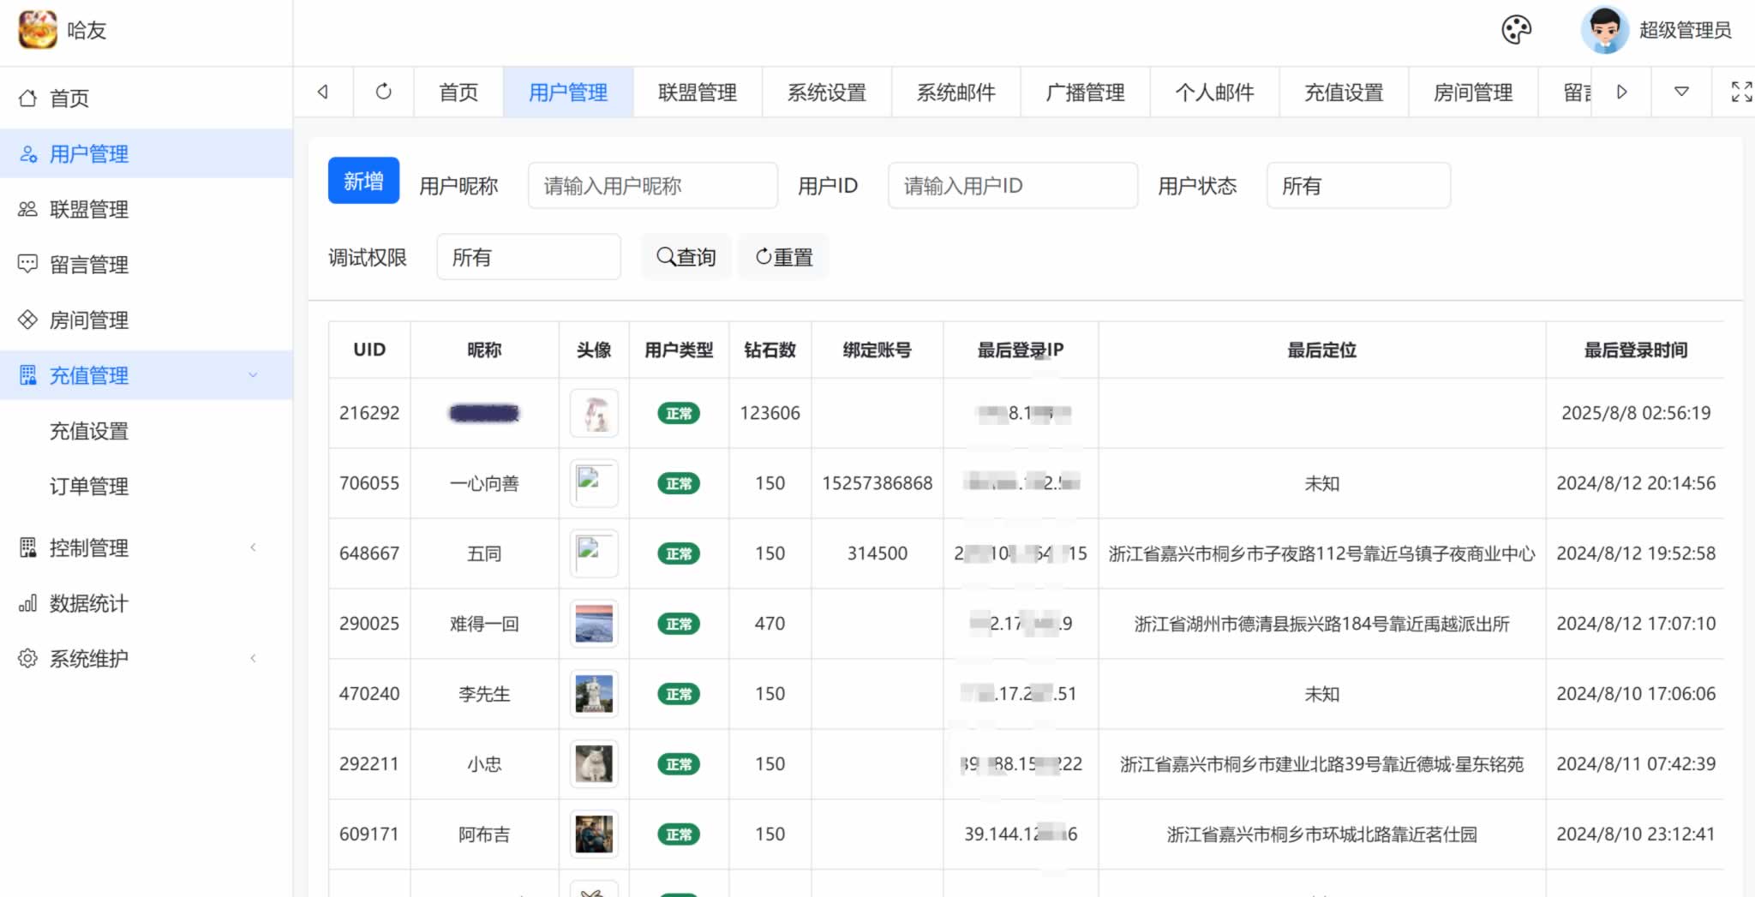Open the 调试权限 dropdown

point(528,257)
